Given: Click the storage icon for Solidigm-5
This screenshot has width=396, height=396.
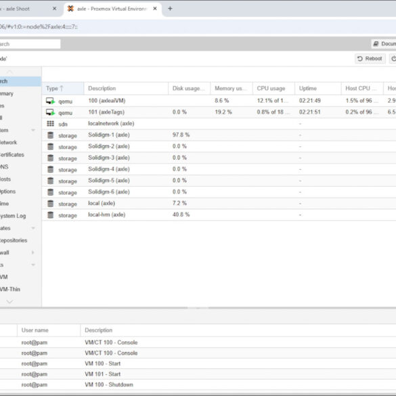Looking at the screenshot, I should [x=50, y=181].
